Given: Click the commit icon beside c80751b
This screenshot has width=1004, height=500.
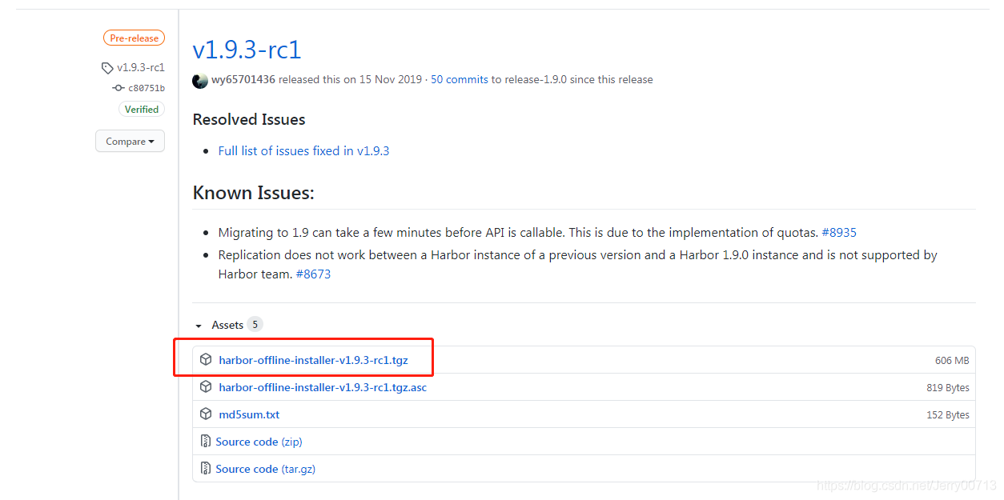Looking at the screenshot, I should tap(118, 88).
